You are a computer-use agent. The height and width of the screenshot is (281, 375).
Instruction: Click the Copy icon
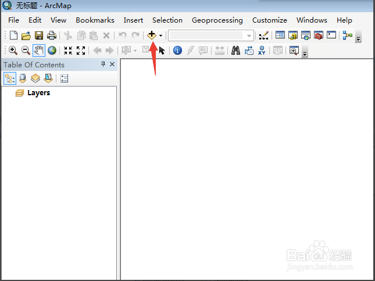[81, 36]
